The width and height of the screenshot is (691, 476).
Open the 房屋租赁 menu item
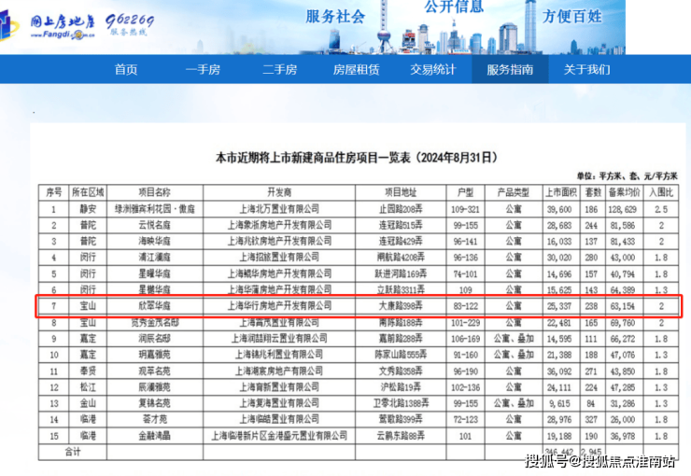tap(357, 70)
